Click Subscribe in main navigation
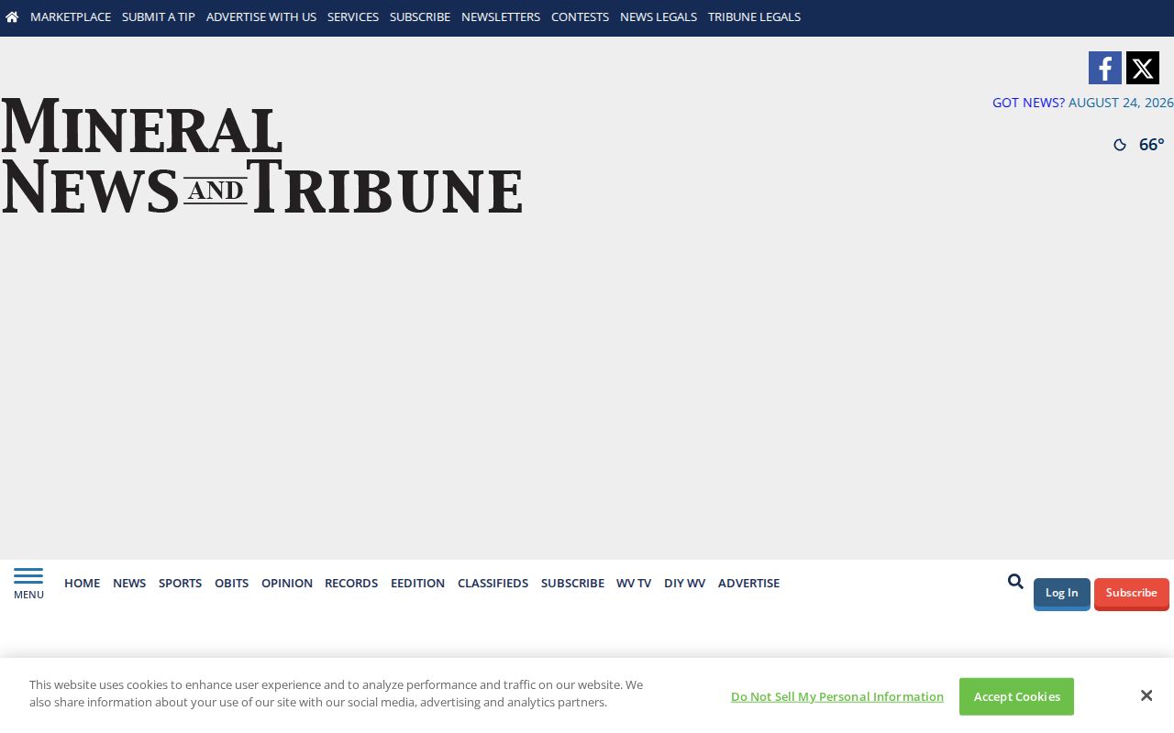The image size is (1174, 733). pos(572,583)
